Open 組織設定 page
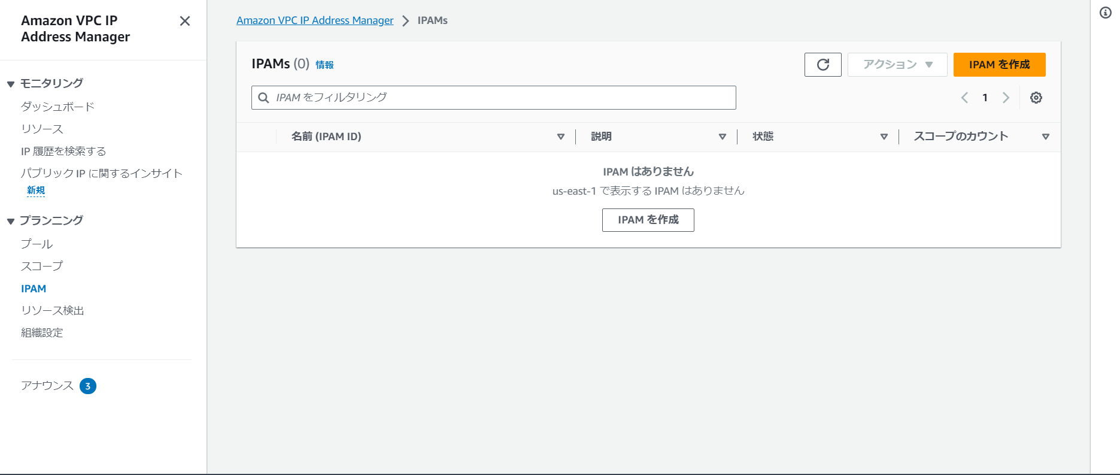Screen dimensions: 1120x475 (x=42, y=332)
